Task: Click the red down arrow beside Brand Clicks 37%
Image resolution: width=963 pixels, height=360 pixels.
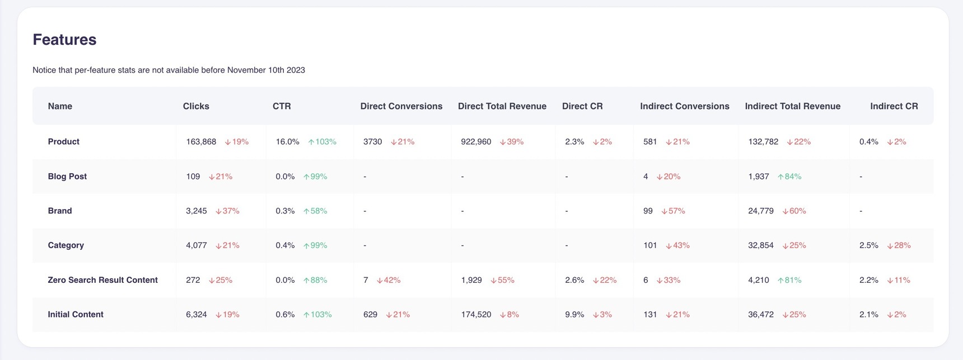Action: [x=218, y=211]
